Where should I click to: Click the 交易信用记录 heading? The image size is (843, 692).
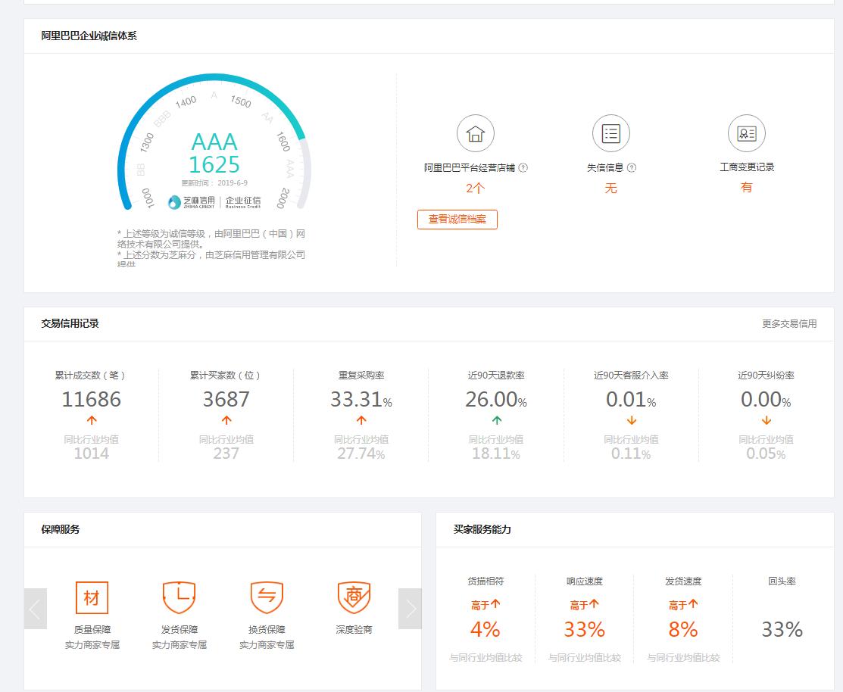pos(70,323)
